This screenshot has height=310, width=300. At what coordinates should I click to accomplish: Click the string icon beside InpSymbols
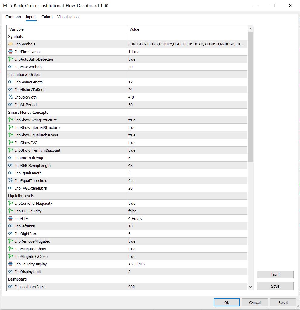coord(11,44)
